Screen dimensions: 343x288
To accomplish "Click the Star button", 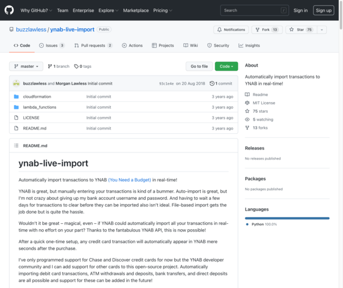I will [301, 30].
